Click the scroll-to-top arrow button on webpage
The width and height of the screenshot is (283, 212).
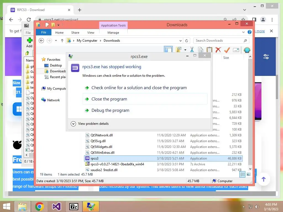point(263,179)
